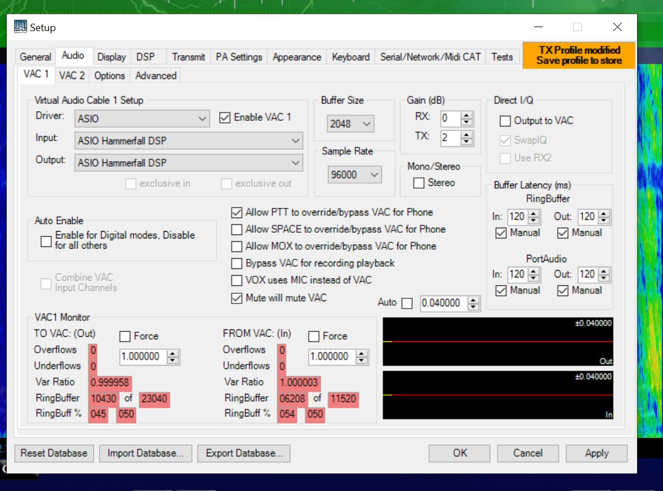
Task: Switch to VAC 2 sub-tab
Action: click(x=72, y=76)
